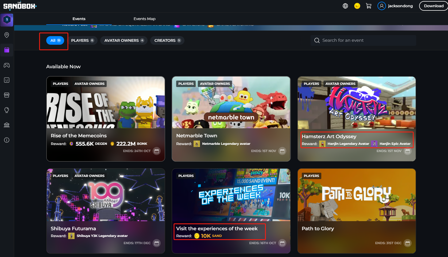448x257 pixels.
Task: Open Path to Glory event title
Action: (318, 229)
